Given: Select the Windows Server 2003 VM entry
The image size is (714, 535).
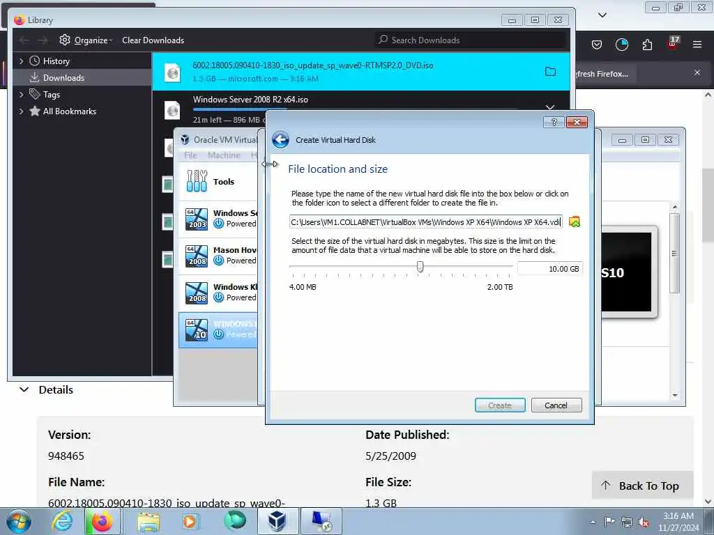Looking at the screenshot, I should click(218, 218).
